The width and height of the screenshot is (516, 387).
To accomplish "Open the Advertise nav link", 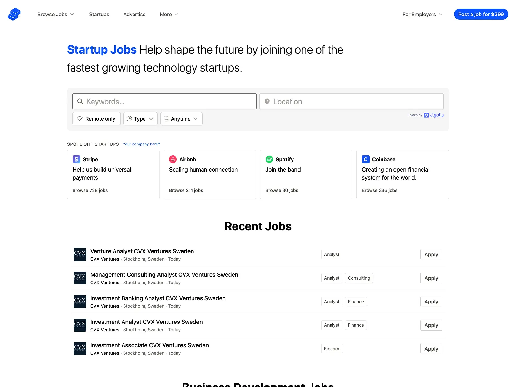I will point(134,14).
